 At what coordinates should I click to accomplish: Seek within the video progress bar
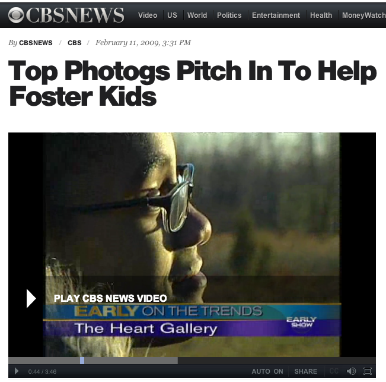coord(192,361)
